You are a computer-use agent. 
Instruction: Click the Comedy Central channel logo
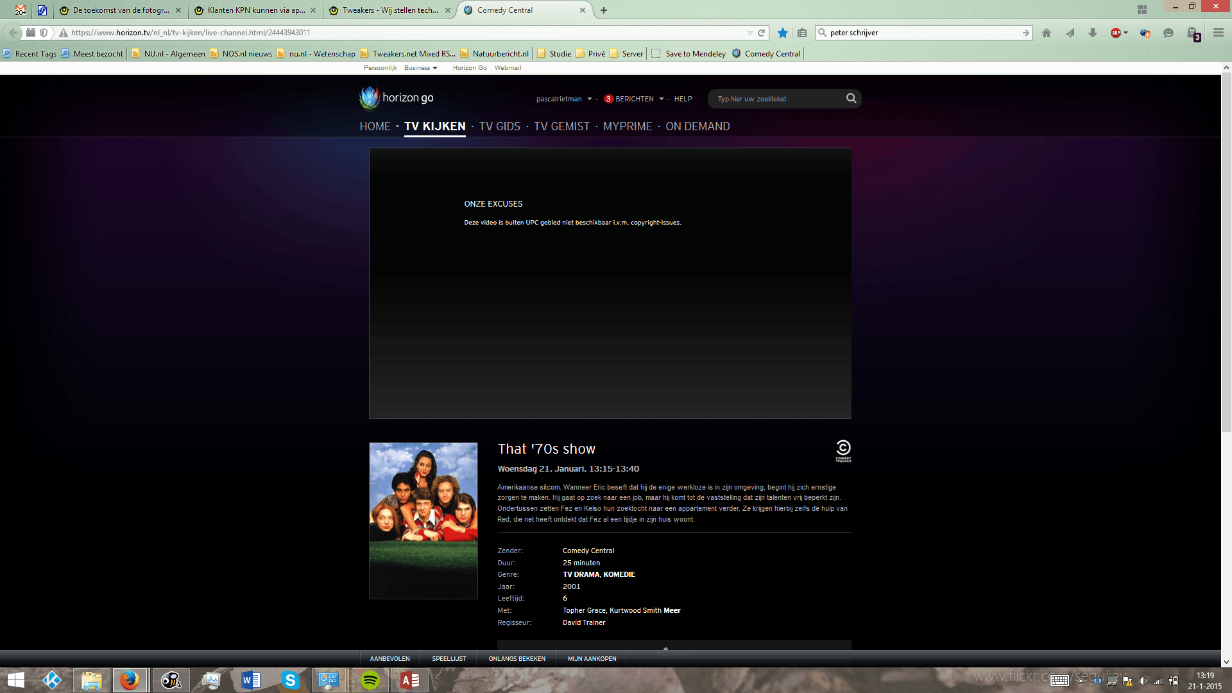click(x=843, y=450)
